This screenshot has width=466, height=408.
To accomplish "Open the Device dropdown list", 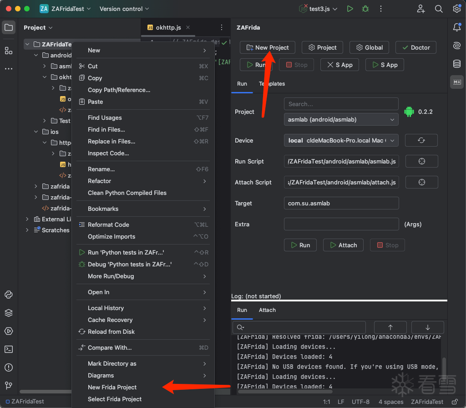I will (x=341, y=140).
